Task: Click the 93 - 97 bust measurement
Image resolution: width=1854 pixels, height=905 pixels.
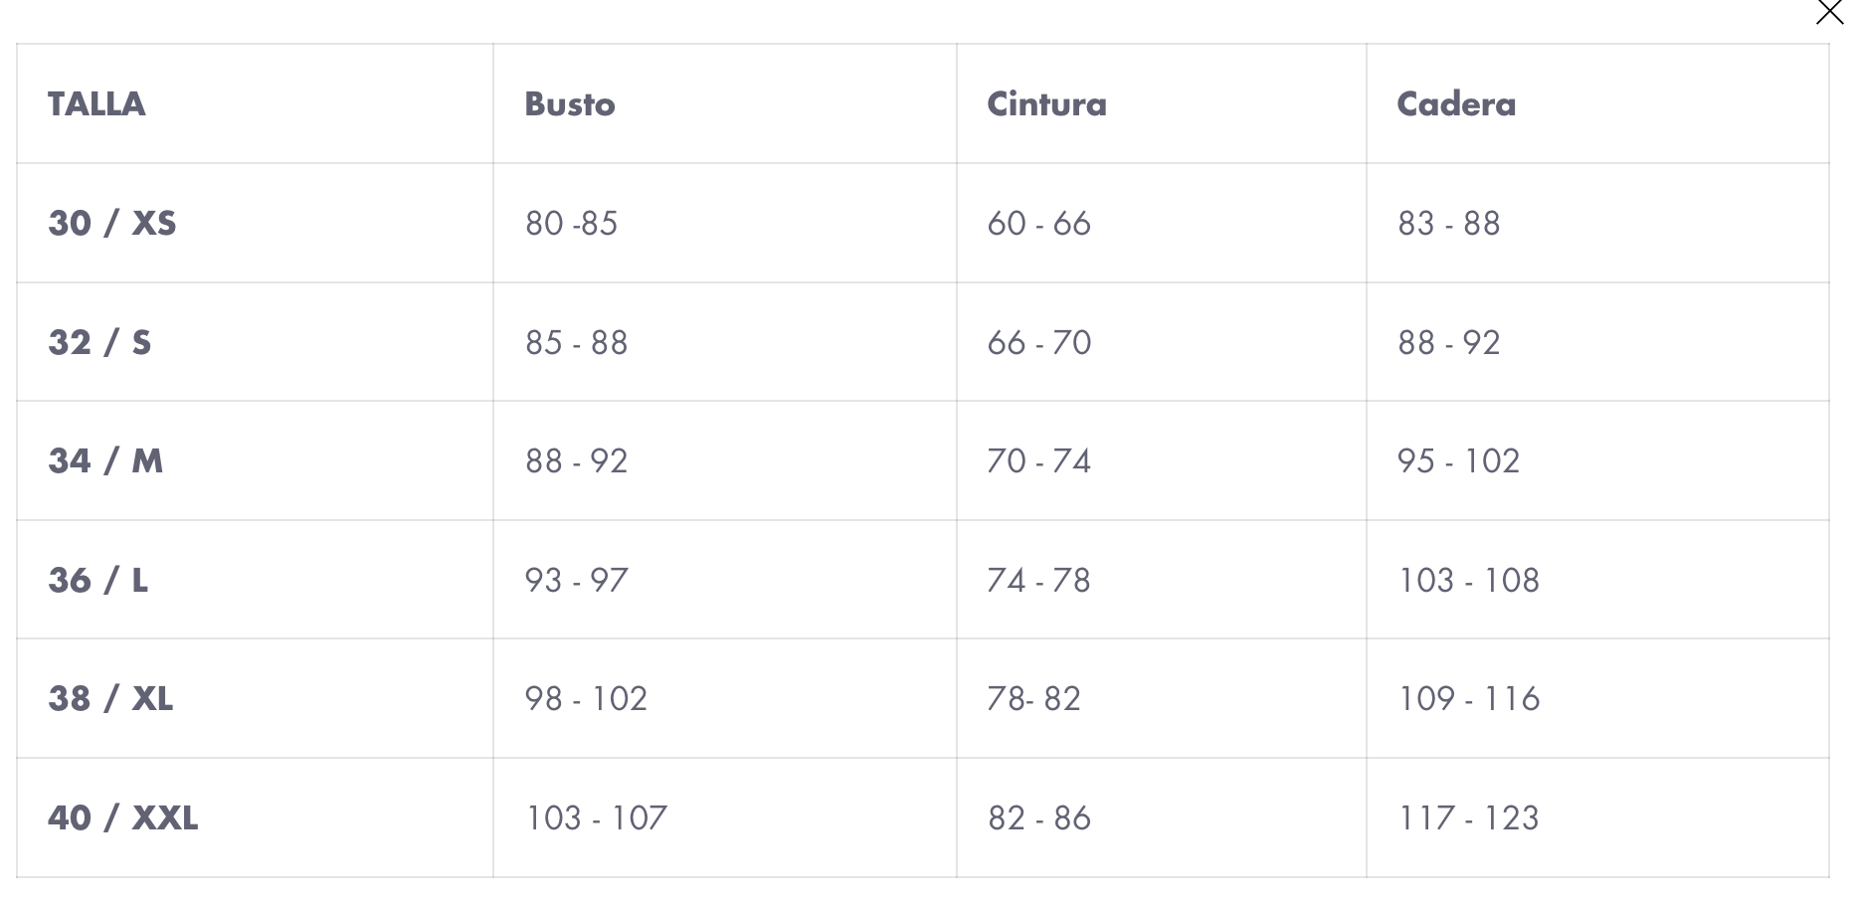Action: click(x=577, y=580)
